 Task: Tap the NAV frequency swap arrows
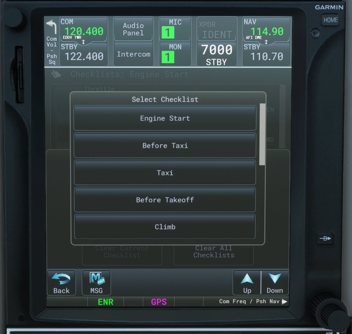(x=266, y=41)
